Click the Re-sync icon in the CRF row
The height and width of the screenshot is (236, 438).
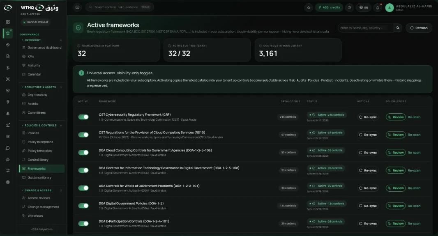(361, 117)
